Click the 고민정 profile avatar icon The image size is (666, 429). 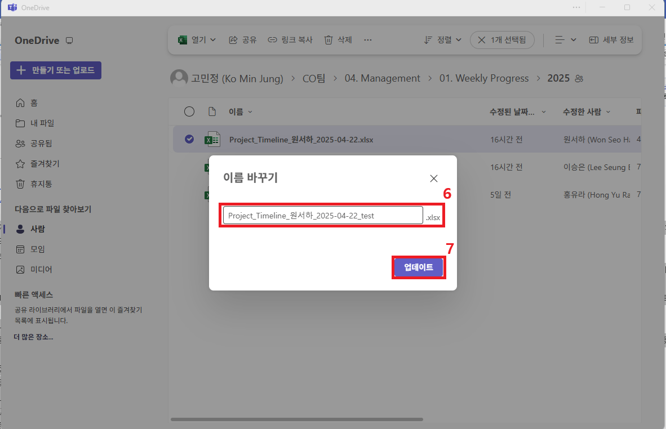[179, 78]
